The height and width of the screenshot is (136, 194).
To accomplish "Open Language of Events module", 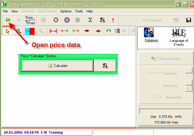I will (x=179, y=36).
